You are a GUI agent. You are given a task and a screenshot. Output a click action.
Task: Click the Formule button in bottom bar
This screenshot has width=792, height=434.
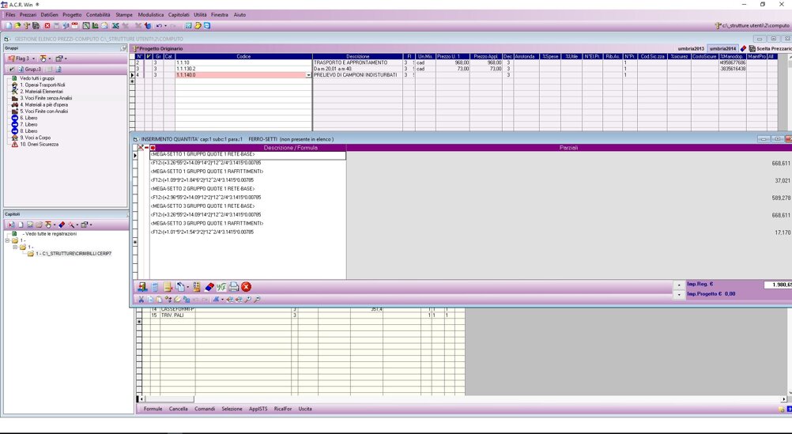[x=153, y=409]
